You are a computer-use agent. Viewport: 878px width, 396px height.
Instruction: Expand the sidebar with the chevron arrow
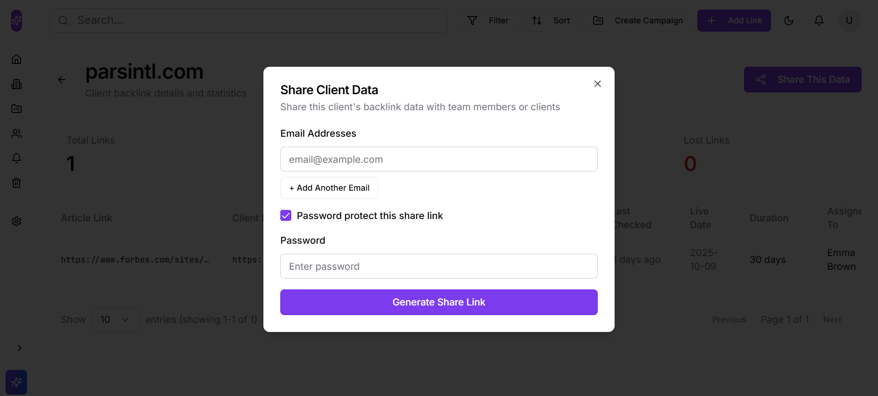[19, 348]
